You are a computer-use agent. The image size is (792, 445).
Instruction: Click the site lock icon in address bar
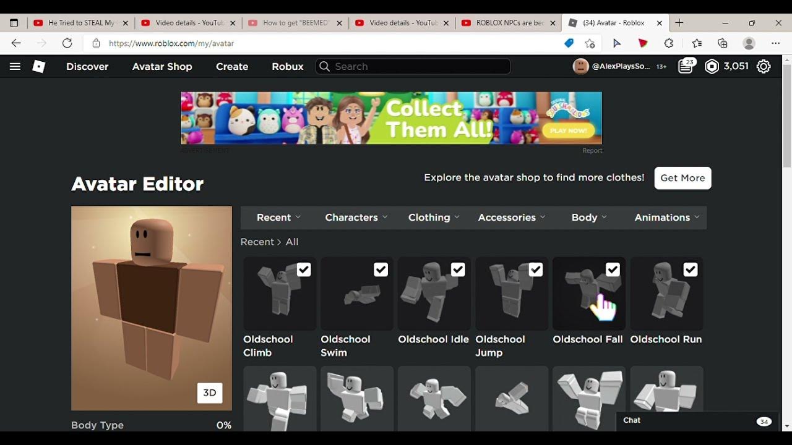[96, 43]
